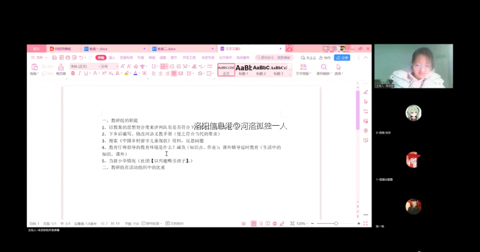The width and height of the screenshot is (480, 252).
Task: Click the vertical document scrollbar
Action: pos(358,110)
